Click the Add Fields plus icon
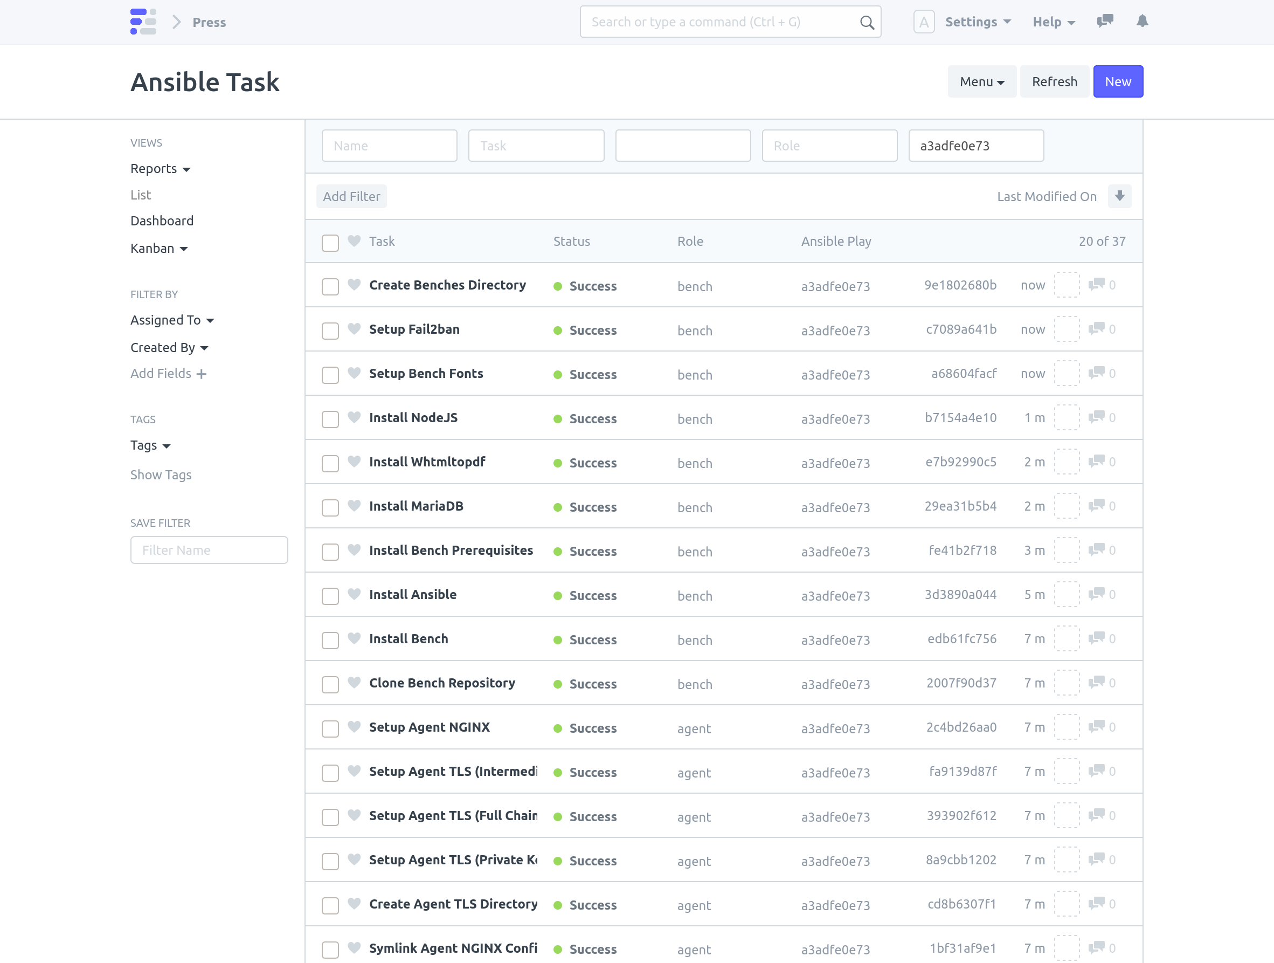This screenshot has width=1274, height=963. 201,374
